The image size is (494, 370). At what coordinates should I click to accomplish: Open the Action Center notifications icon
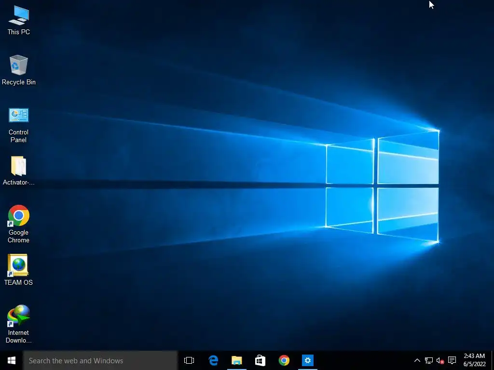[x=452, y=360]
